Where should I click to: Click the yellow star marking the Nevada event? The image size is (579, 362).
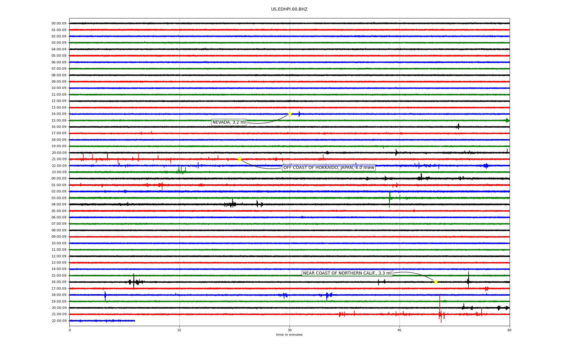(290, 114)
